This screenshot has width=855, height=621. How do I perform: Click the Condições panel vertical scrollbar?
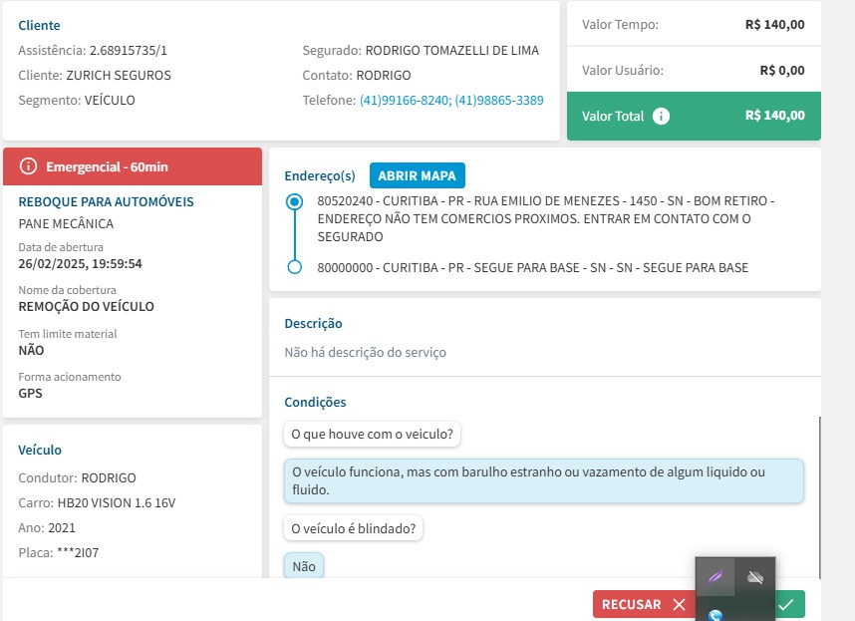819,496
